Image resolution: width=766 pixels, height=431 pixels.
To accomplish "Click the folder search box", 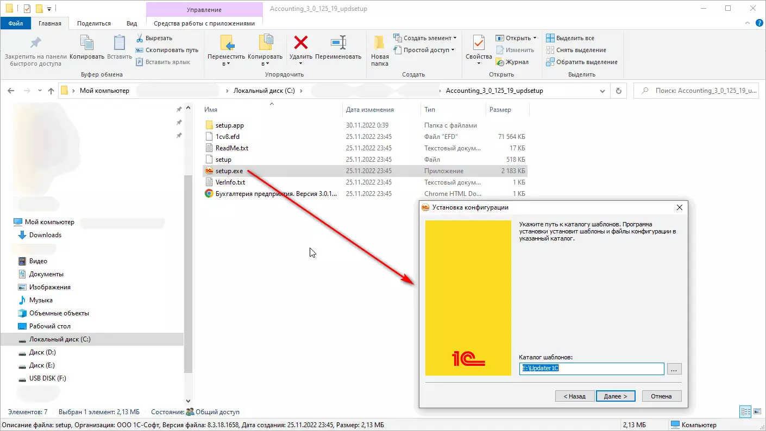I will [698, 91].
